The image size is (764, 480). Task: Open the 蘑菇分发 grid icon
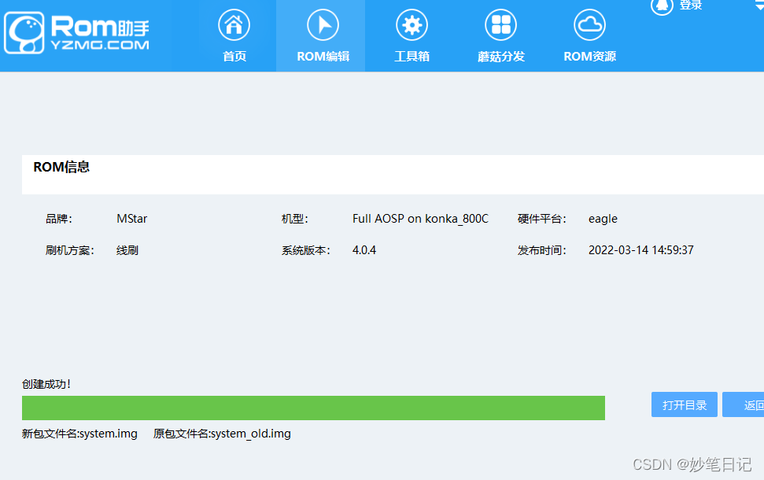click(501, 25)
